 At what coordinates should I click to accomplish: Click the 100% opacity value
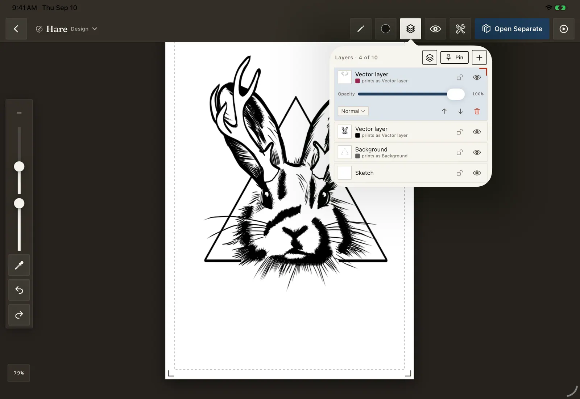click(478, 94)
